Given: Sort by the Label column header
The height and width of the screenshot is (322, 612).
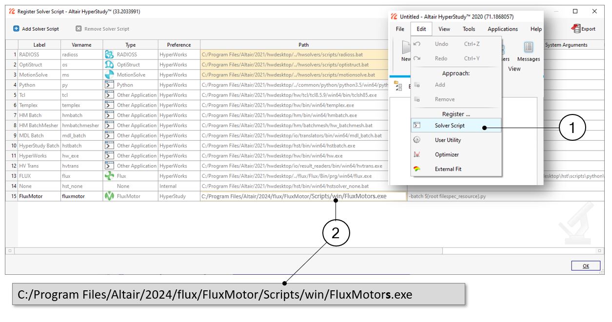Looking at the screenshot, I should click(x=39, y=45).
